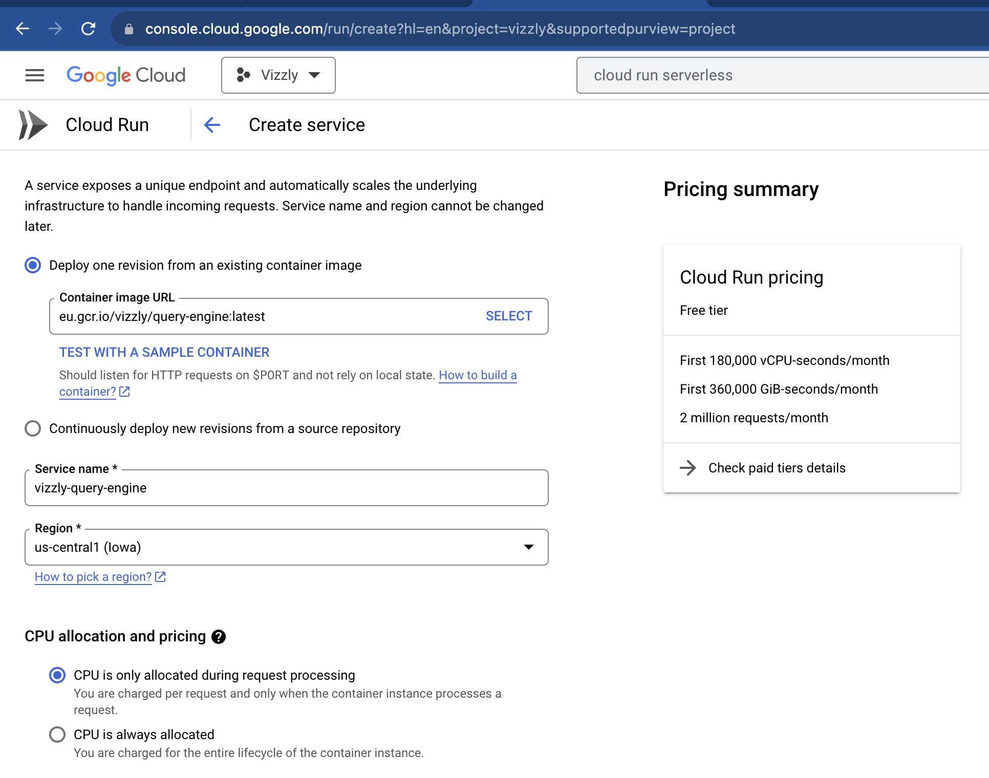Click CPU allocation and pricing heading
Screen dimensions: 989x778
coord(115,636)
